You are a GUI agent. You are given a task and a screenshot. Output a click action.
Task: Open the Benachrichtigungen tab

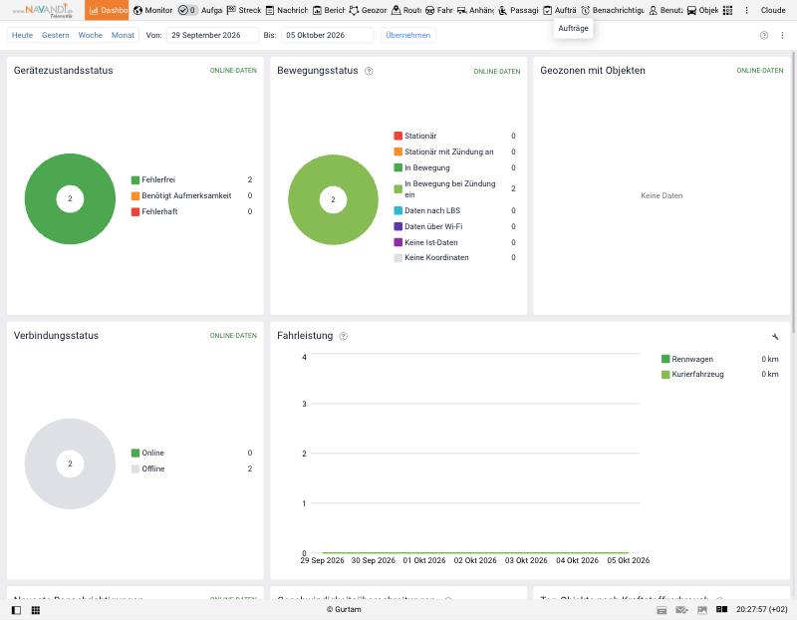[613, 10]
